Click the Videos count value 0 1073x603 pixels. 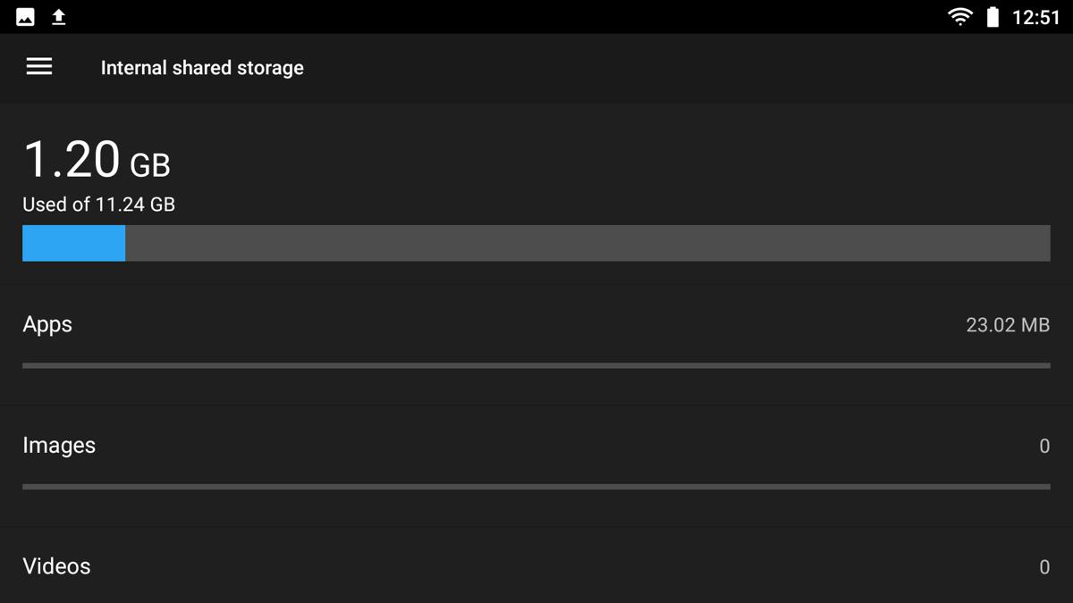[x=1044, y=567]
